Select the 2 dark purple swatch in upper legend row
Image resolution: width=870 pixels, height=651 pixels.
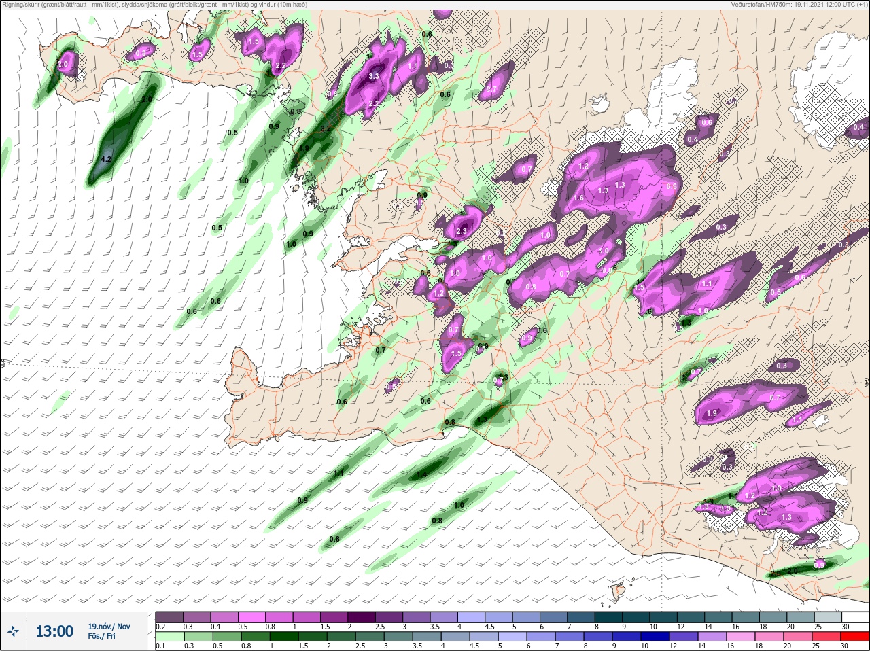point(362,616)
